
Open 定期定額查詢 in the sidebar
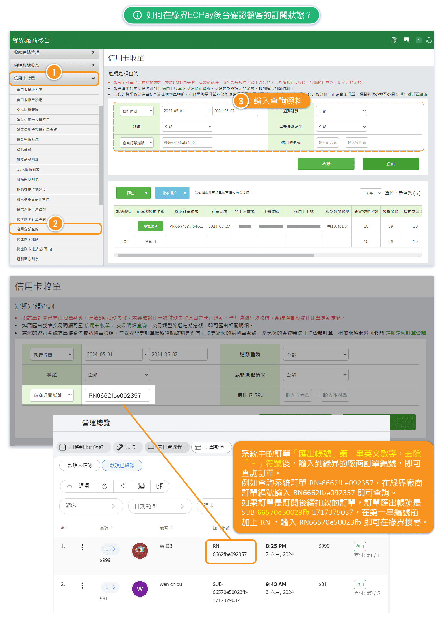[x=28, y=229]
